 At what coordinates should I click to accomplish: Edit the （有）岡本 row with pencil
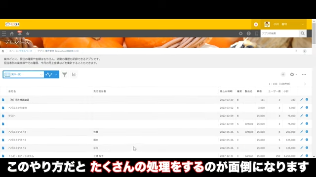302,99
